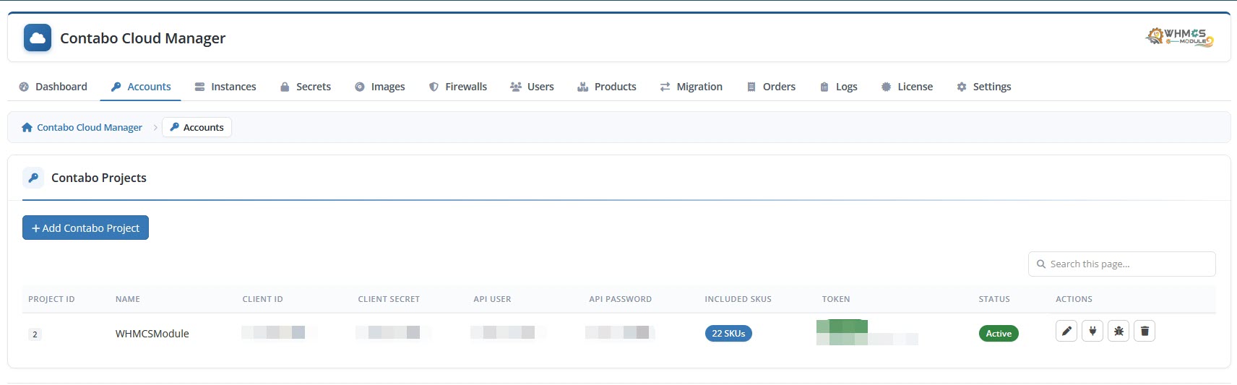Click the home icon in breadcrumb
The height and width of the screenshot is (385, 1237).
(27, 127)
